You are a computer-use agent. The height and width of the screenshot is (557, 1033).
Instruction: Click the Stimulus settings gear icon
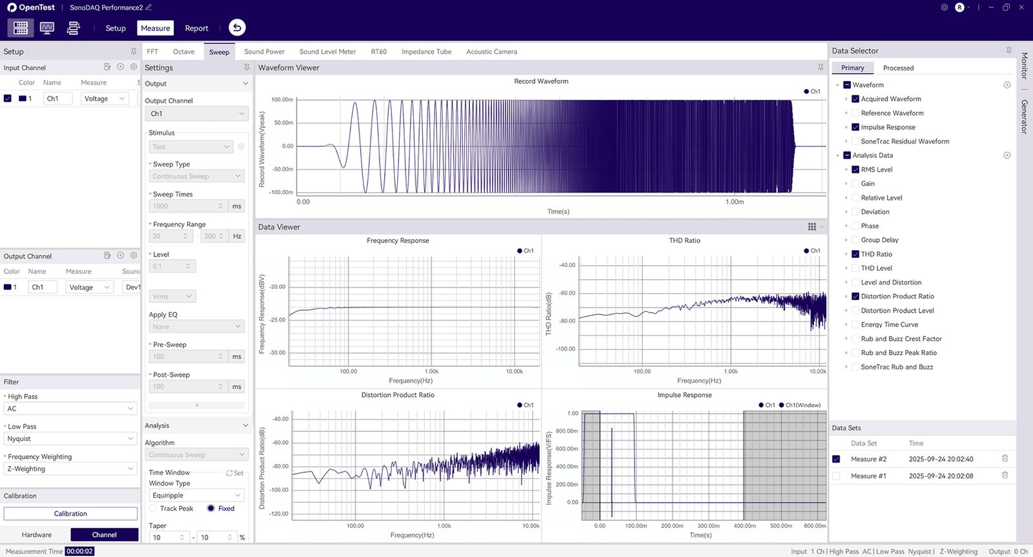[x=241, y=147]
